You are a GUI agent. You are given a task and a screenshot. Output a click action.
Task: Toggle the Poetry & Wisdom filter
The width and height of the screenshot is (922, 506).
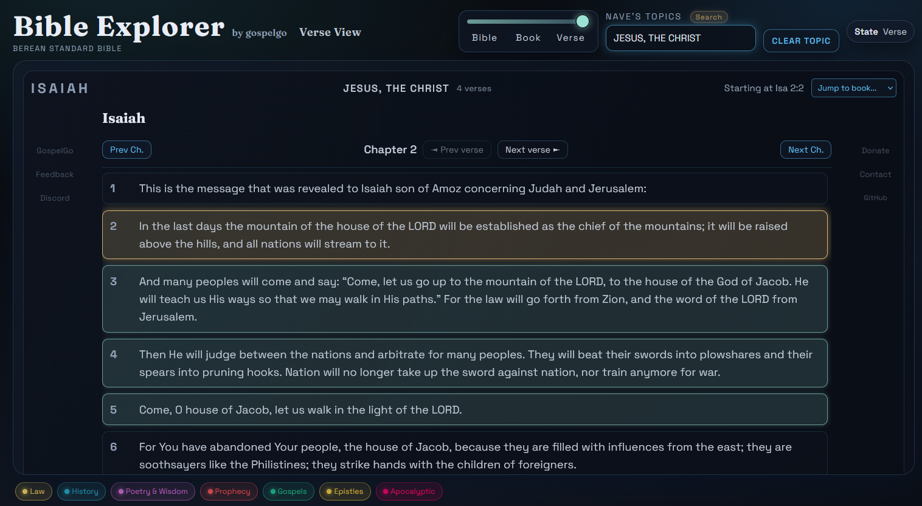pos(153,491)
